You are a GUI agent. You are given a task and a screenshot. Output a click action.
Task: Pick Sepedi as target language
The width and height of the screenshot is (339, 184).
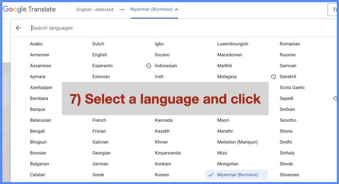click(x=286, y=98)
